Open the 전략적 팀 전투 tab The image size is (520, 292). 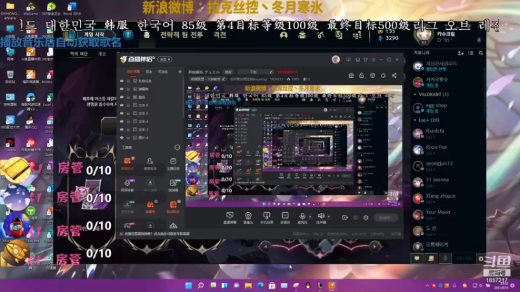[181, 35]
